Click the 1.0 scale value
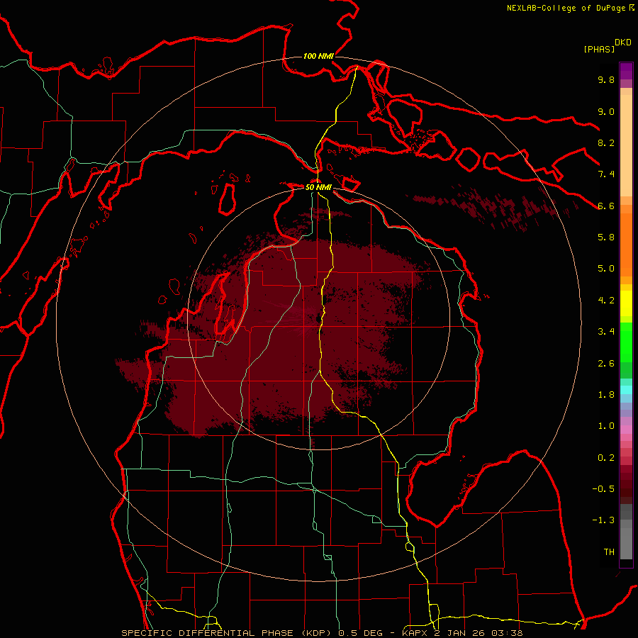Screen dimensions: 638x638 606,426
